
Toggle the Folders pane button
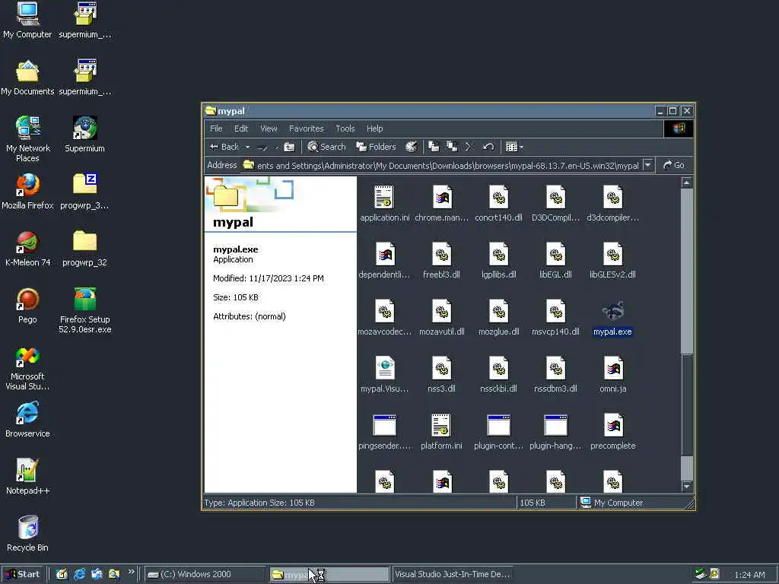tap(376, 147)
